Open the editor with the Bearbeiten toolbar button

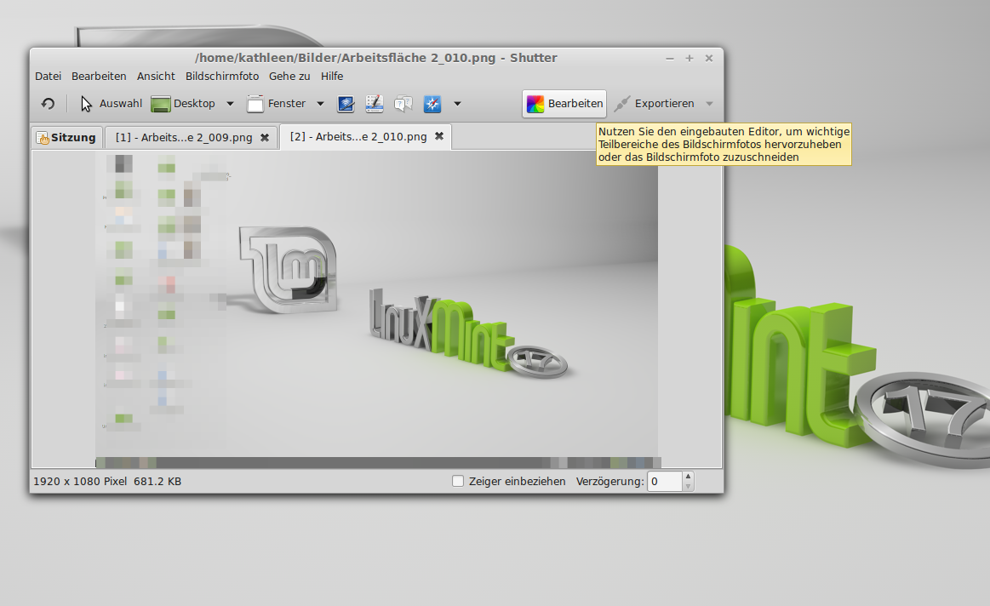[564, 104]
